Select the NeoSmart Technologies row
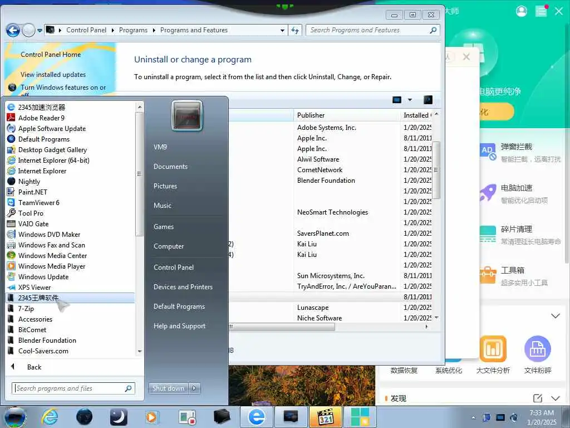The width and height of the screenshot is (570, 428). pos(332,212)
